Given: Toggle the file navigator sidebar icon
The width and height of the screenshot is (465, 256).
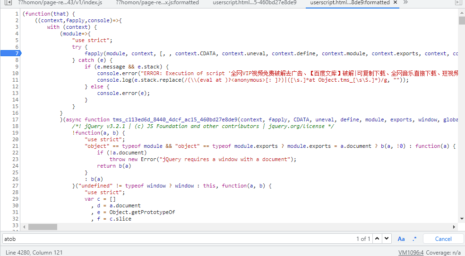Looking at the screenshot, I should pos(8,3).
